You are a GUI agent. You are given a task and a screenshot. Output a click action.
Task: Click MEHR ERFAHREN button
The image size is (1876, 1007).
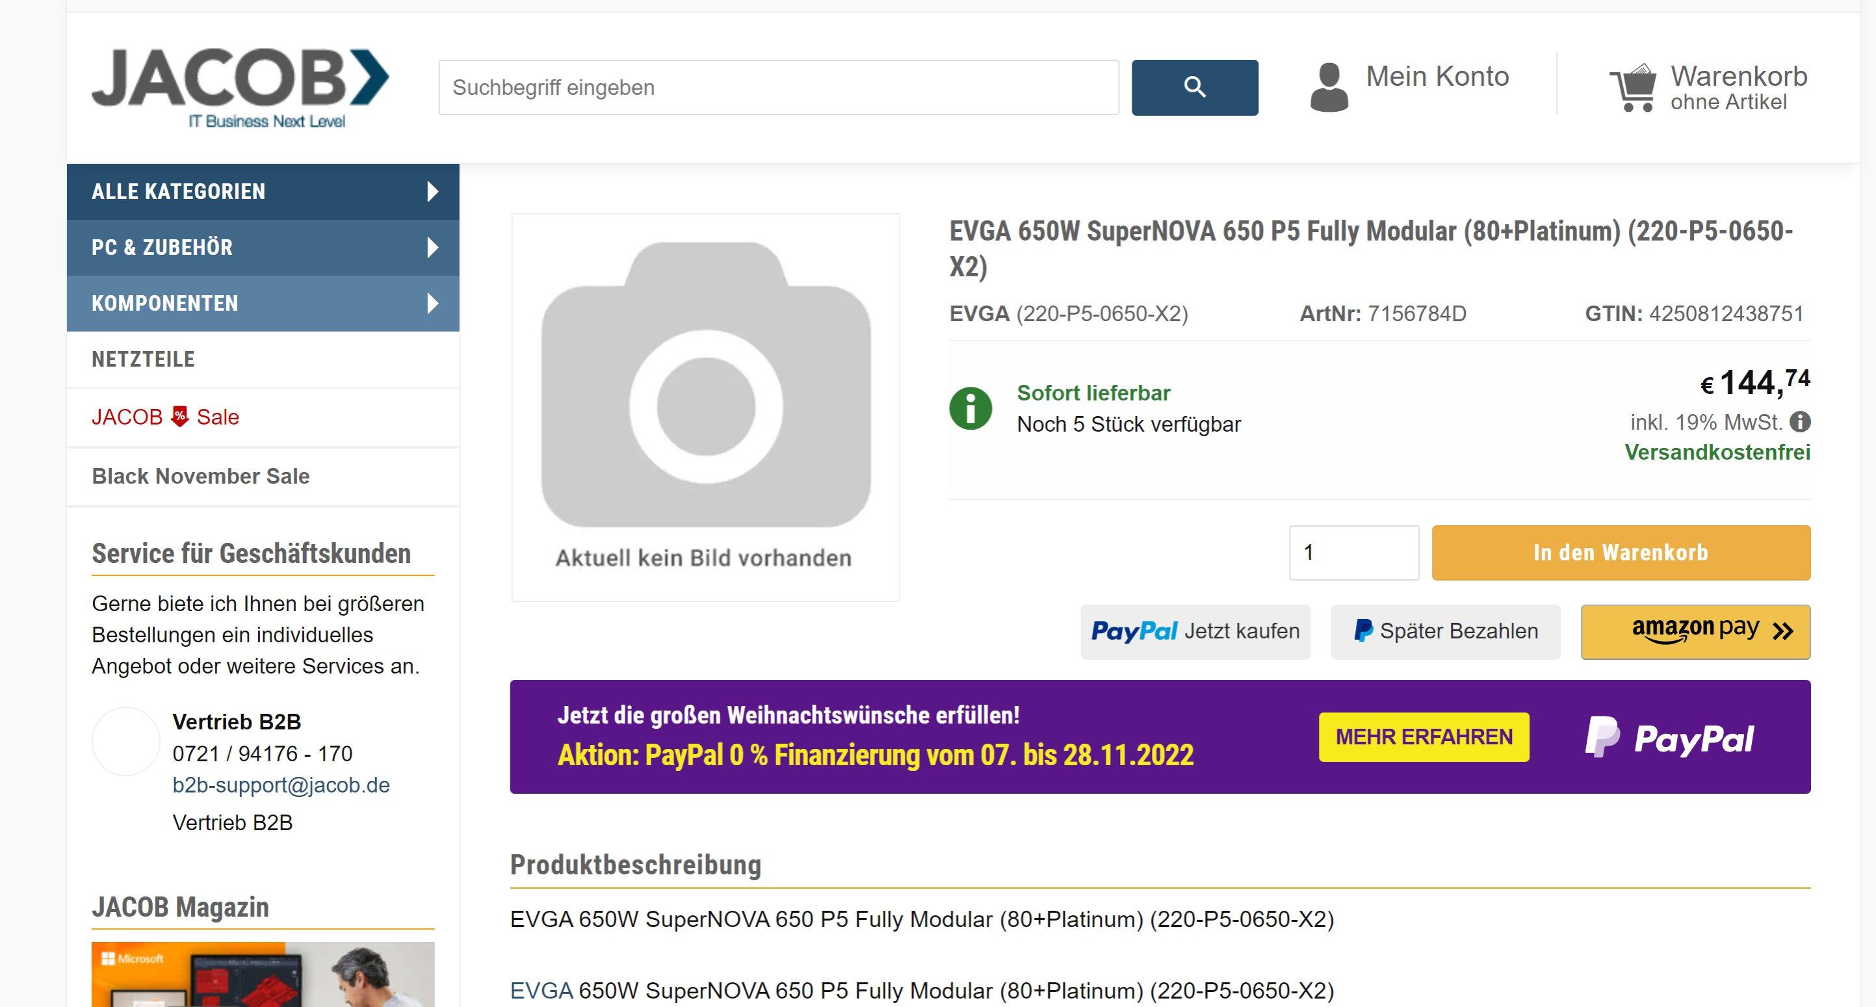point(1424,737)
